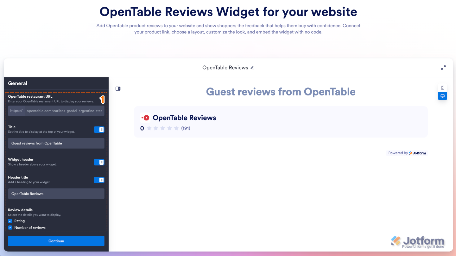Click the (191) review count in preview
456x256 pixels.
186,128
